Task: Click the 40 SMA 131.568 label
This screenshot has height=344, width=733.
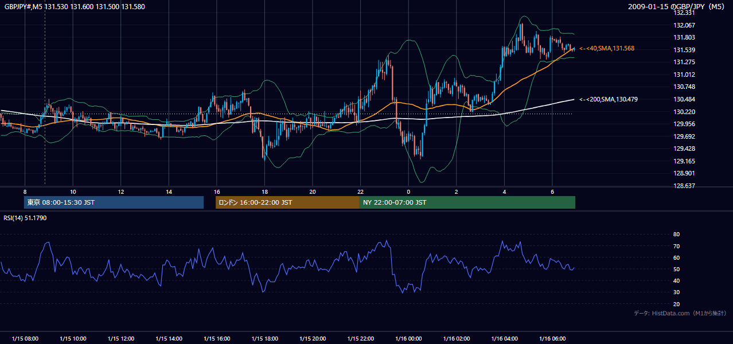Action: [x=607, y=49]
